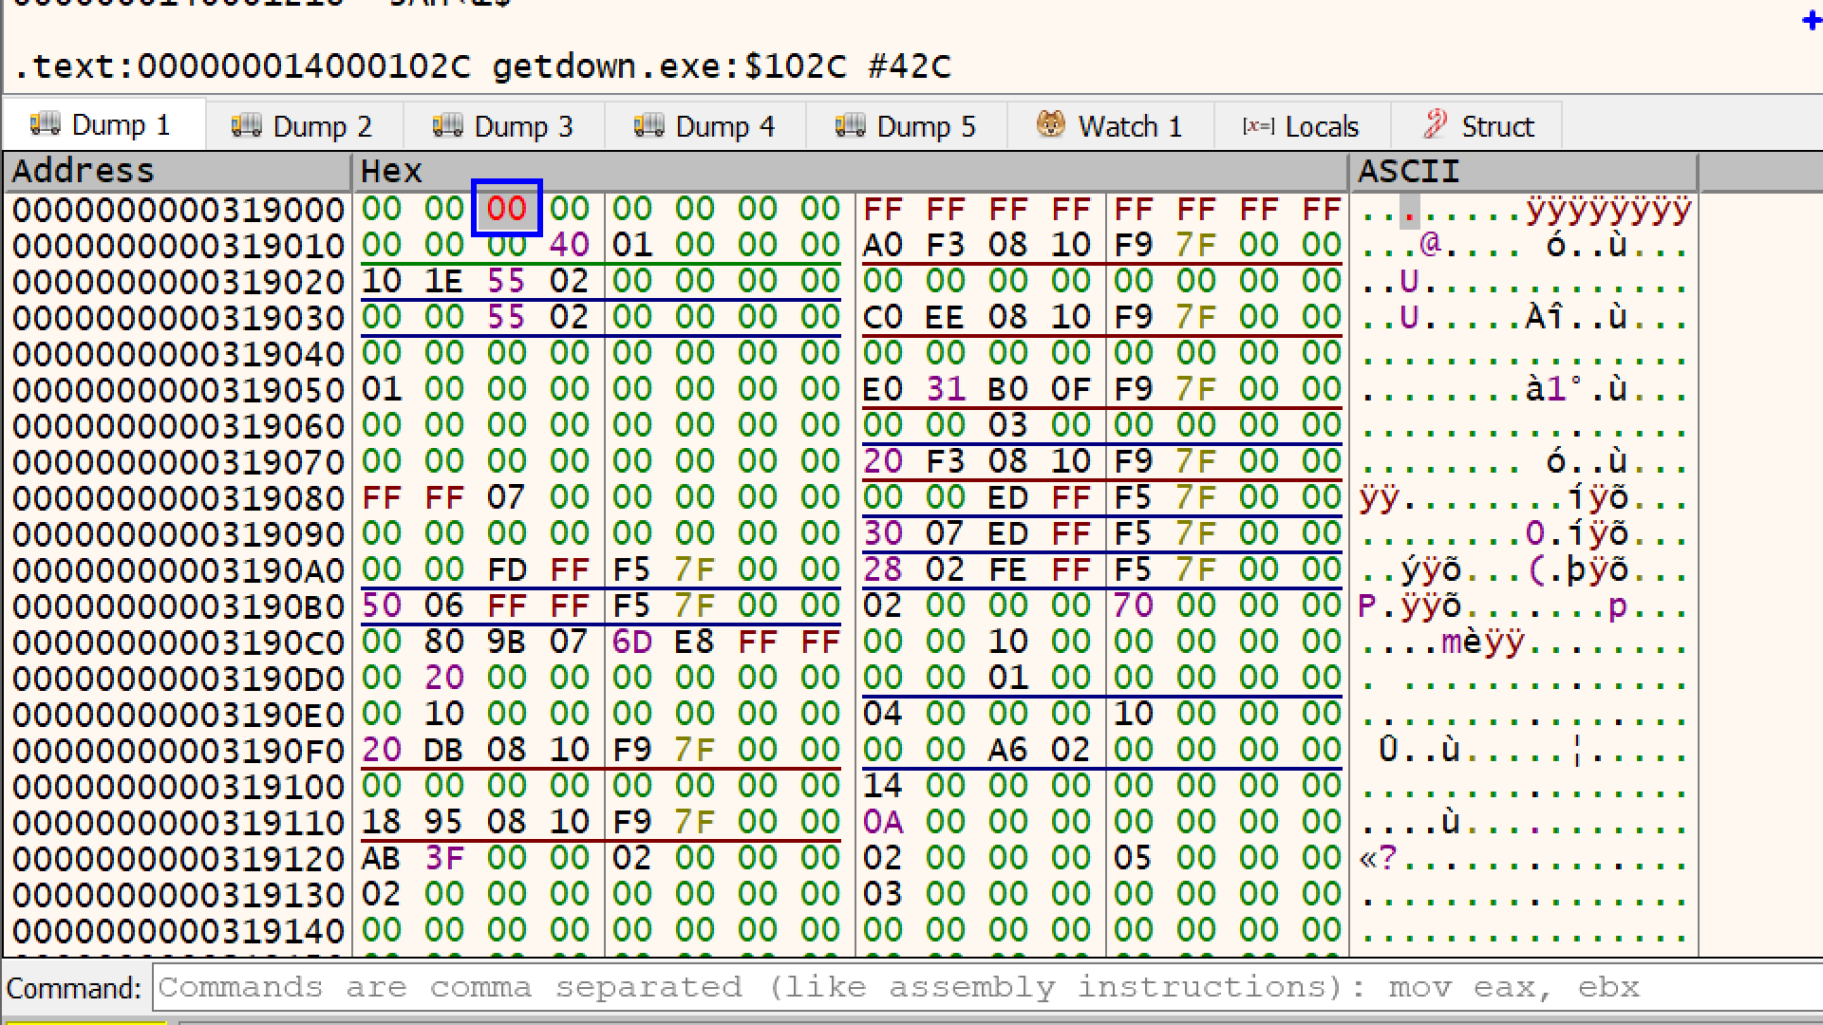Open the Struct tab
This screenshot has height=1025, width=1823.
tap(1496, 126)
